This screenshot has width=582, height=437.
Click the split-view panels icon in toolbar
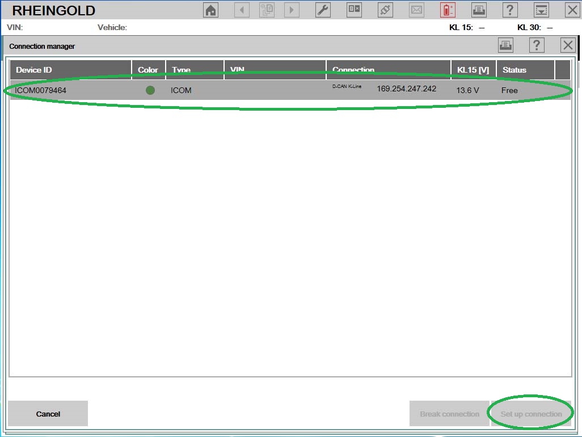coord(354,10)
